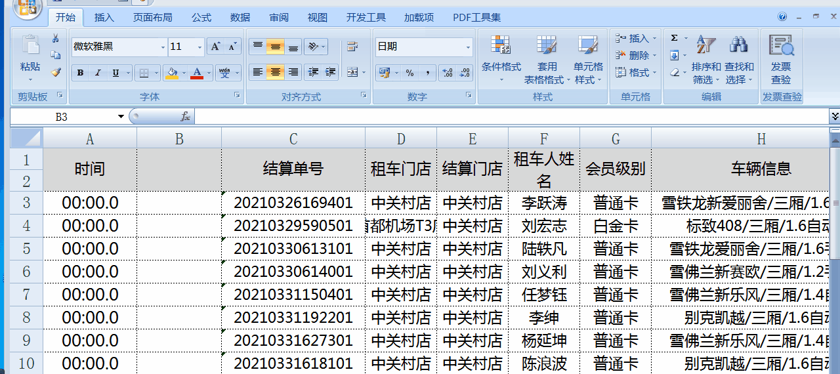Click the Cut scissors icon
This screenshot has width=840, height=374.
[56, 39]
